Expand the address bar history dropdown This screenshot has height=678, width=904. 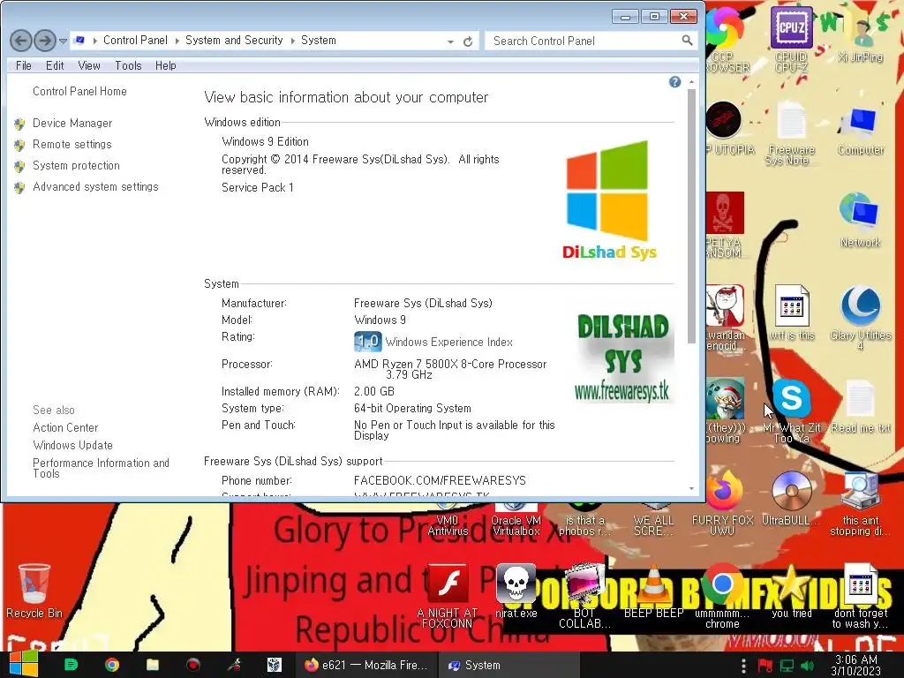click(x=450, y=41)
